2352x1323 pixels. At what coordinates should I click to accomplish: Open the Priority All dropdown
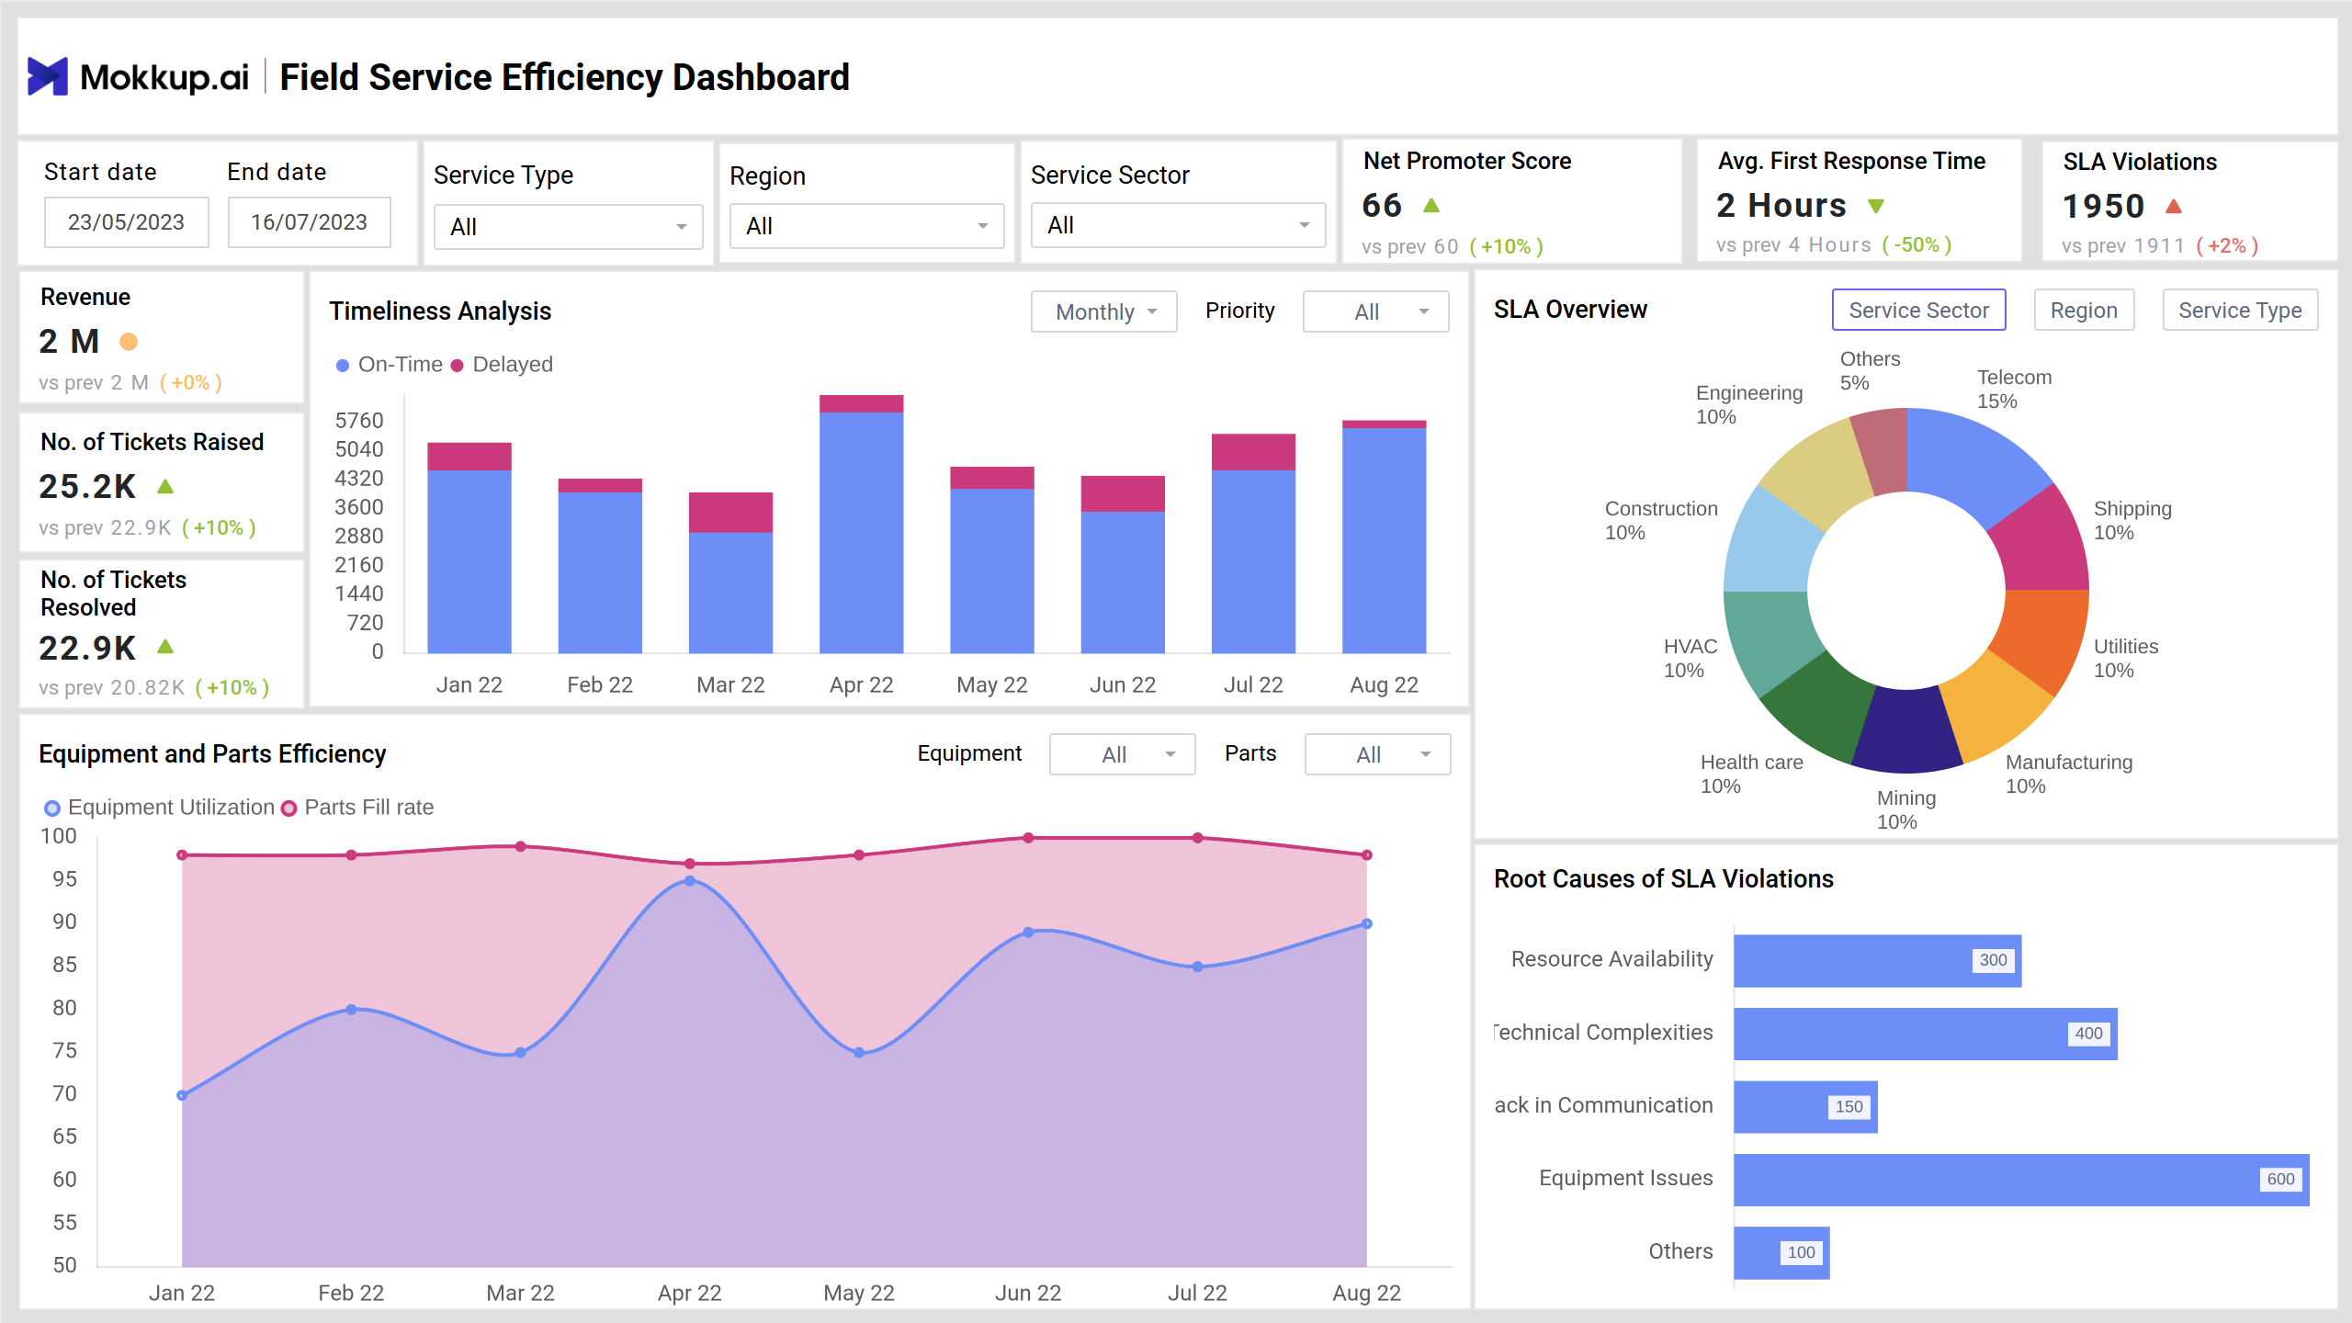(x=1376, y=311)
